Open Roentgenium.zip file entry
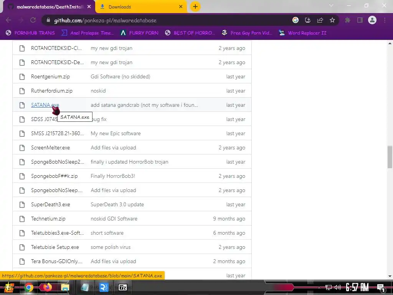 click(50, 76)
